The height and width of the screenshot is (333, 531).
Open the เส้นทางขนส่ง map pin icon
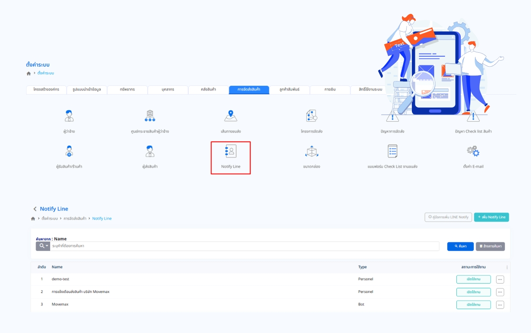(x=230, y=116)
